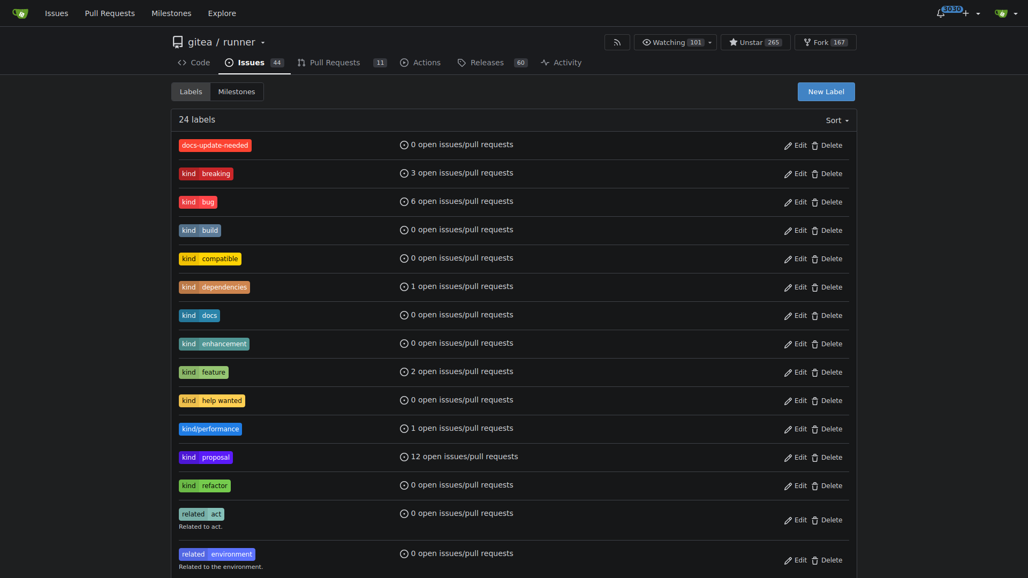
Task: Click the docs-update-needed label
Action: [x=215, y=146]
